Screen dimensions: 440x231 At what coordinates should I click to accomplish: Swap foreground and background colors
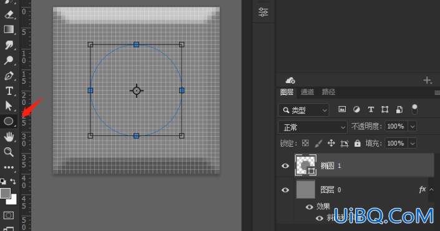click(12, 181)
